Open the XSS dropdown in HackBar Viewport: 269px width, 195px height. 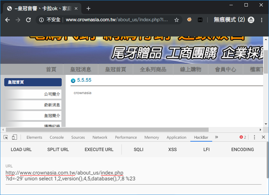[172, 149]
